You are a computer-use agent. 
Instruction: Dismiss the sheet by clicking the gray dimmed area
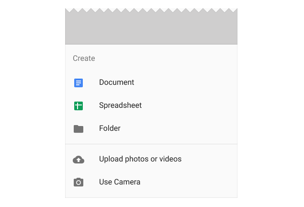coord(151,28)
